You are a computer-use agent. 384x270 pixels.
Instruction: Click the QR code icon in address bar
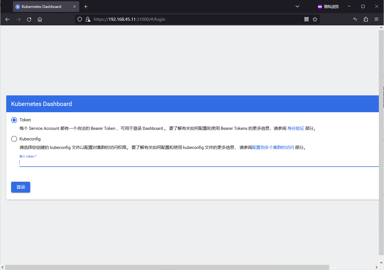point(306,19)
